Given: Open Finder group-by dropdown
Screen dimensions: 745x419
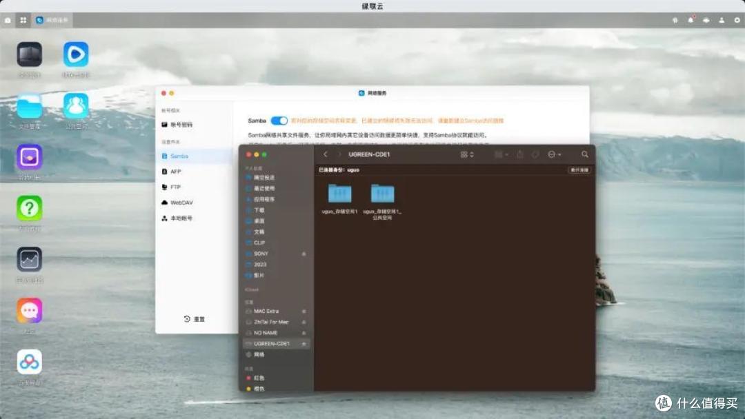Looking at the screenshot, I should pos(501,154).
